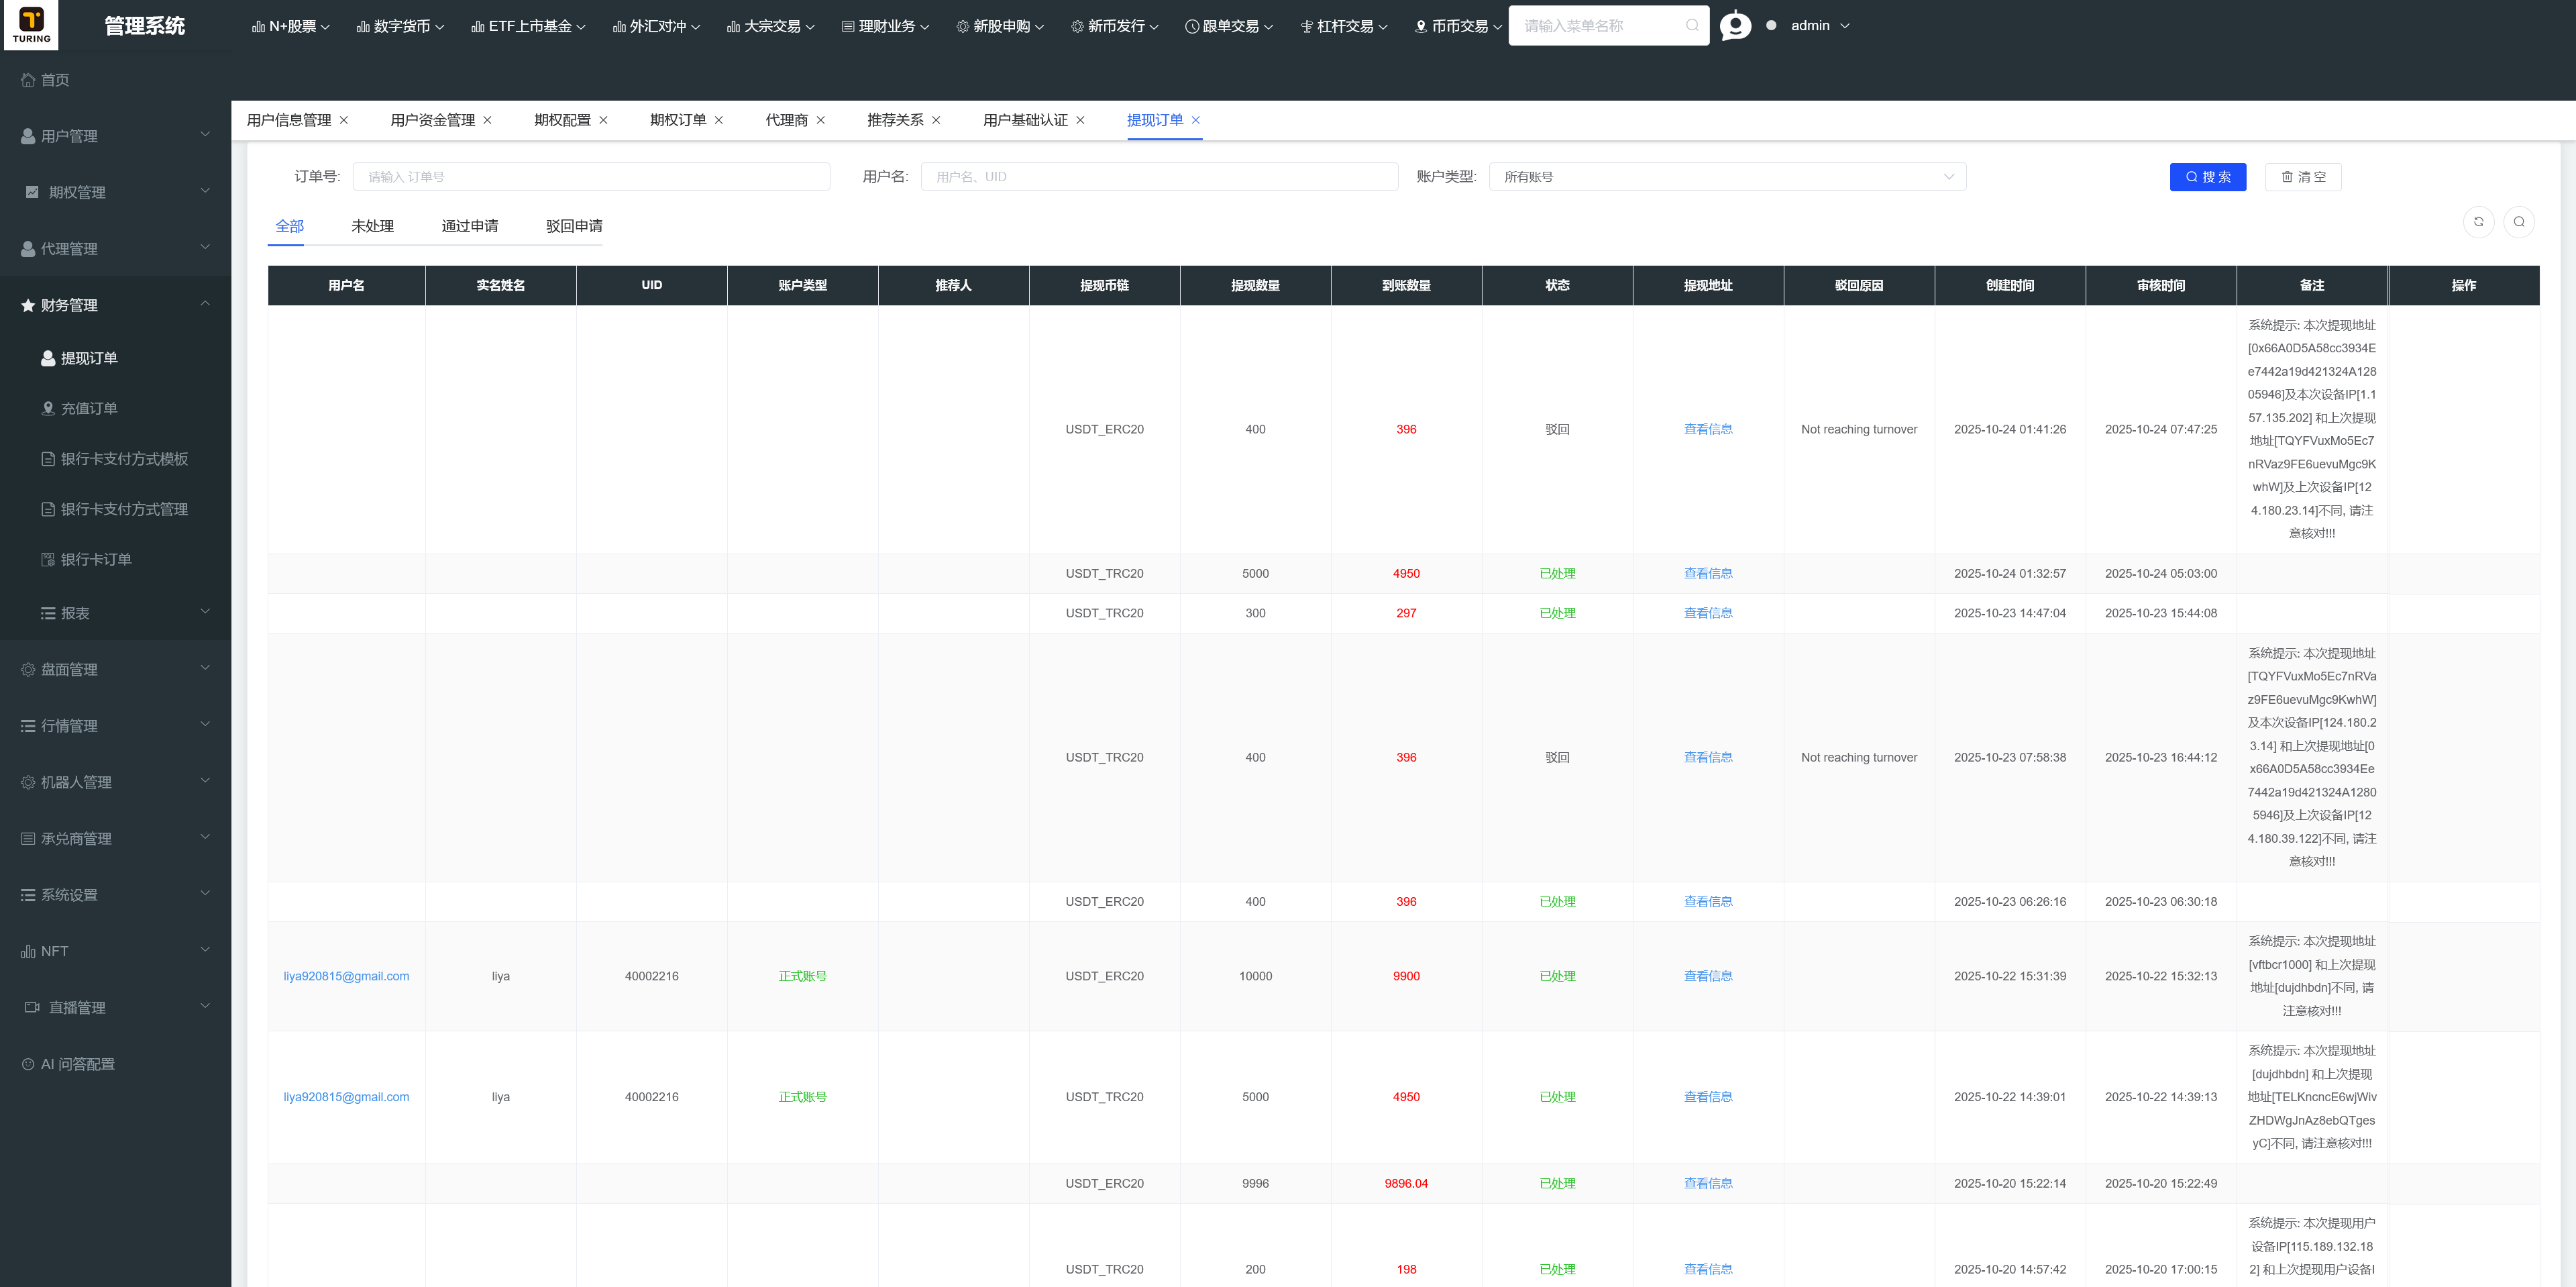Close the 用户信息管理 tab

pos(344,120)
